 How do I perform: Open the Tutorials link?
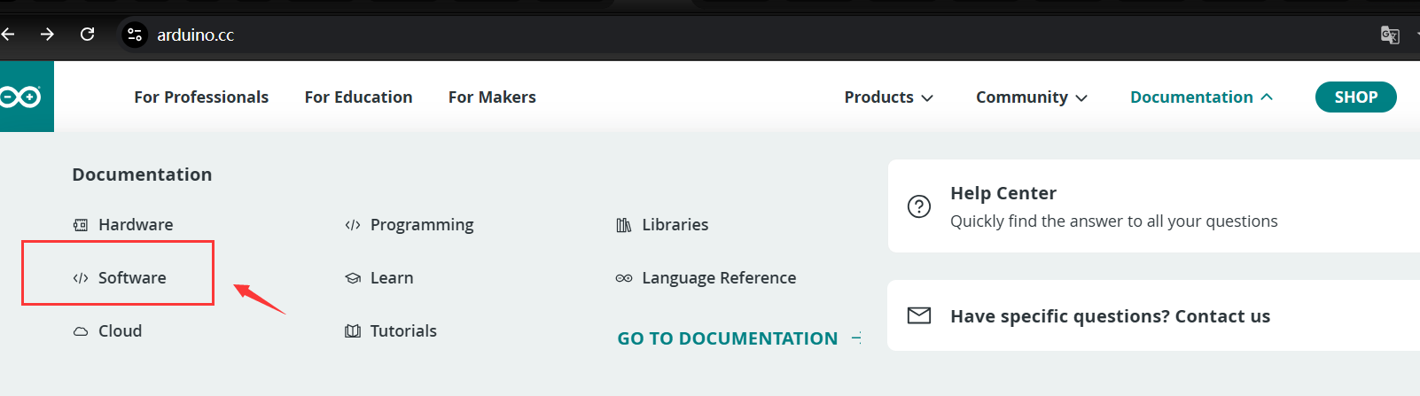(x=391, y=331)
